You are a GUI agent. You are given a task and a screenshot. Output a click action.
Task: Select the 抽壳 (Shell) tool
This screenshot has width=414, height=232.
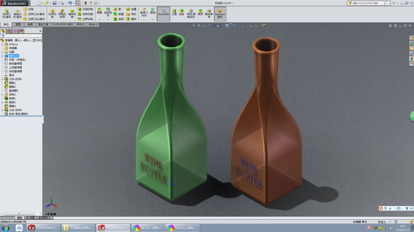click(118, 19)
